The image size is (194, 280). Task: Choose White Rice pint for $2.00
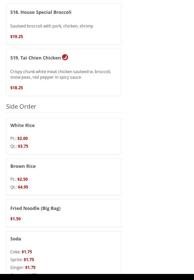click(19, 138)
